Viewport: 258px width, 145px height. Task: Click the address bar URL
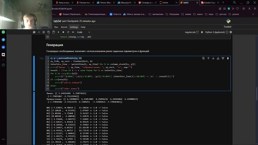(x=62, y=8)
